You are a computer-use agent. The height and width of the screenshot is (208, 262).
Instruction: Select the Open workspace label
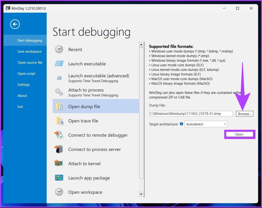coord(85,192)
